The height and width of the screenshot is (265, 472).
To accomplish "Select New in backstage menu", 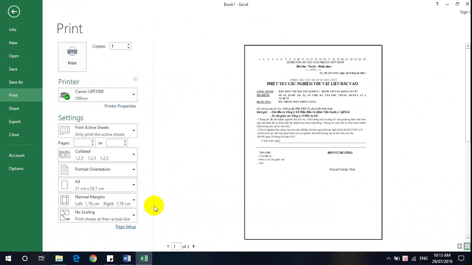I will pyautogui.click(x=21, y=43).
